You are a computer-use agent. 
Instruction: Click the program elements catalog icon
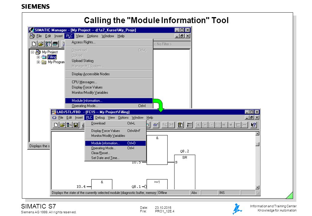[x=180, y=125]
